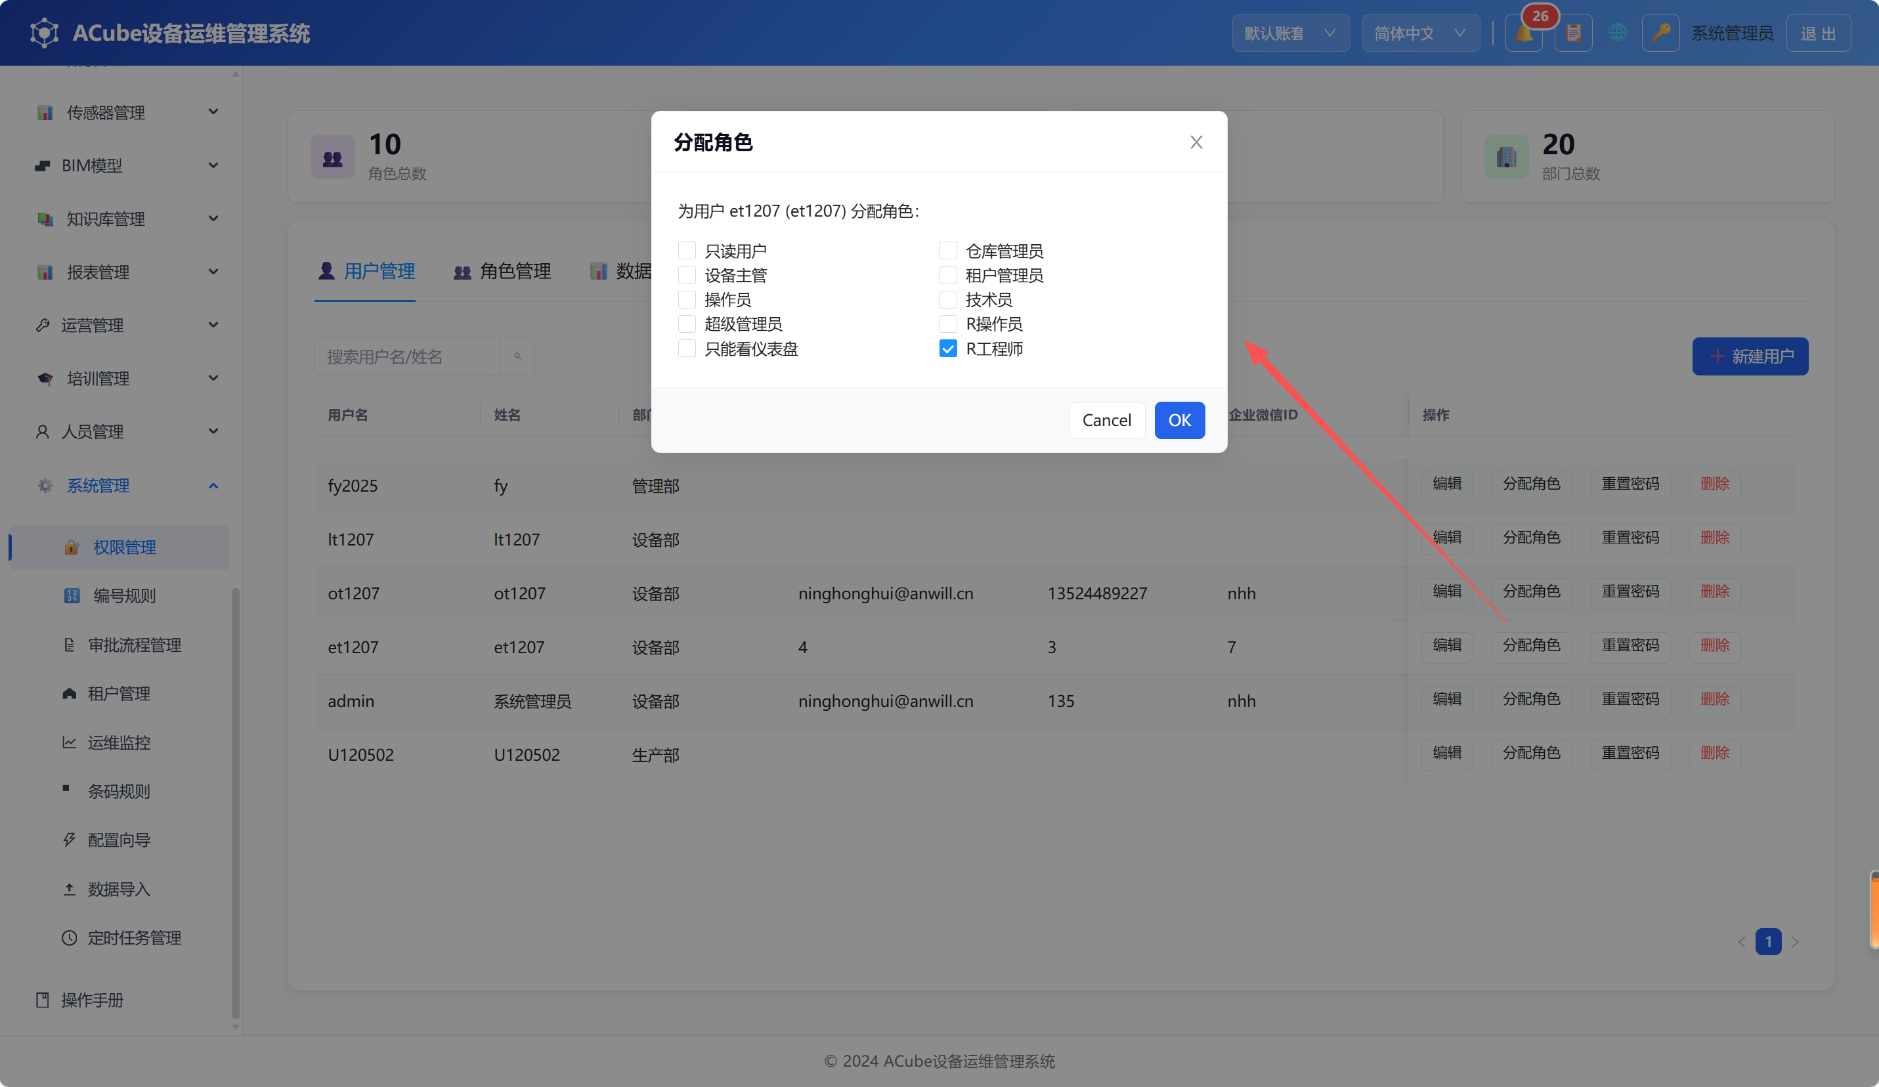Screen dimensions: 1879x1087
Task: Check the 超级管理员 role checkbox
Action: click(687, 324)
